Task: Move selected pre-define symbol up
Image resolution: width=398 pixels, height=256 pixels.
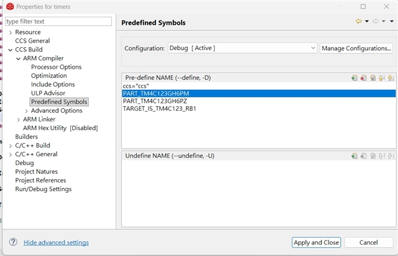Action: (381, 78)
